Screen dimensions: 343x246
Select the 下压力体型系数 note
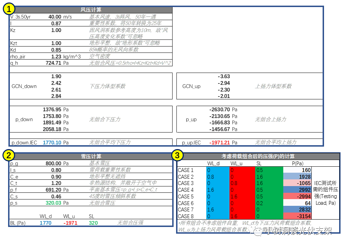click(x=108, y=86)
